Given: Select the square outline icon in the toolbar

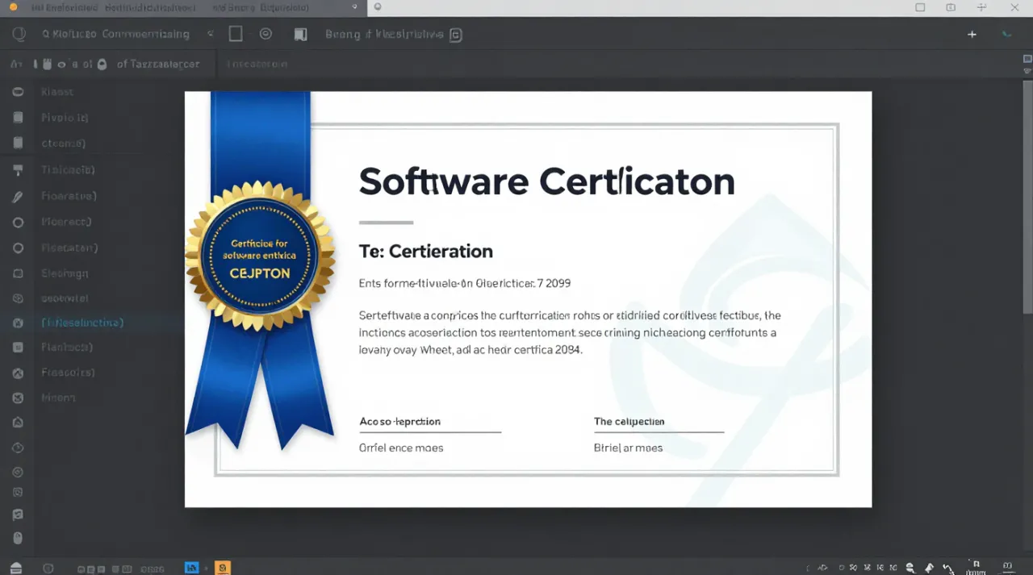Looking at the screenshot, I should click(x=236, y=34).
